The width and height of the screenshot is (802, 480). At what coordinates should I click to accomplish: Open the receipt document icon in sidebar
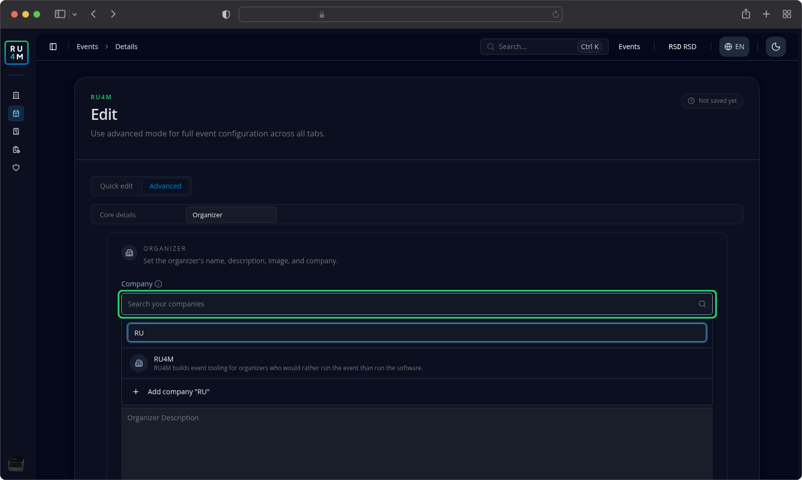pyautogui.click(x=16, y=131)
